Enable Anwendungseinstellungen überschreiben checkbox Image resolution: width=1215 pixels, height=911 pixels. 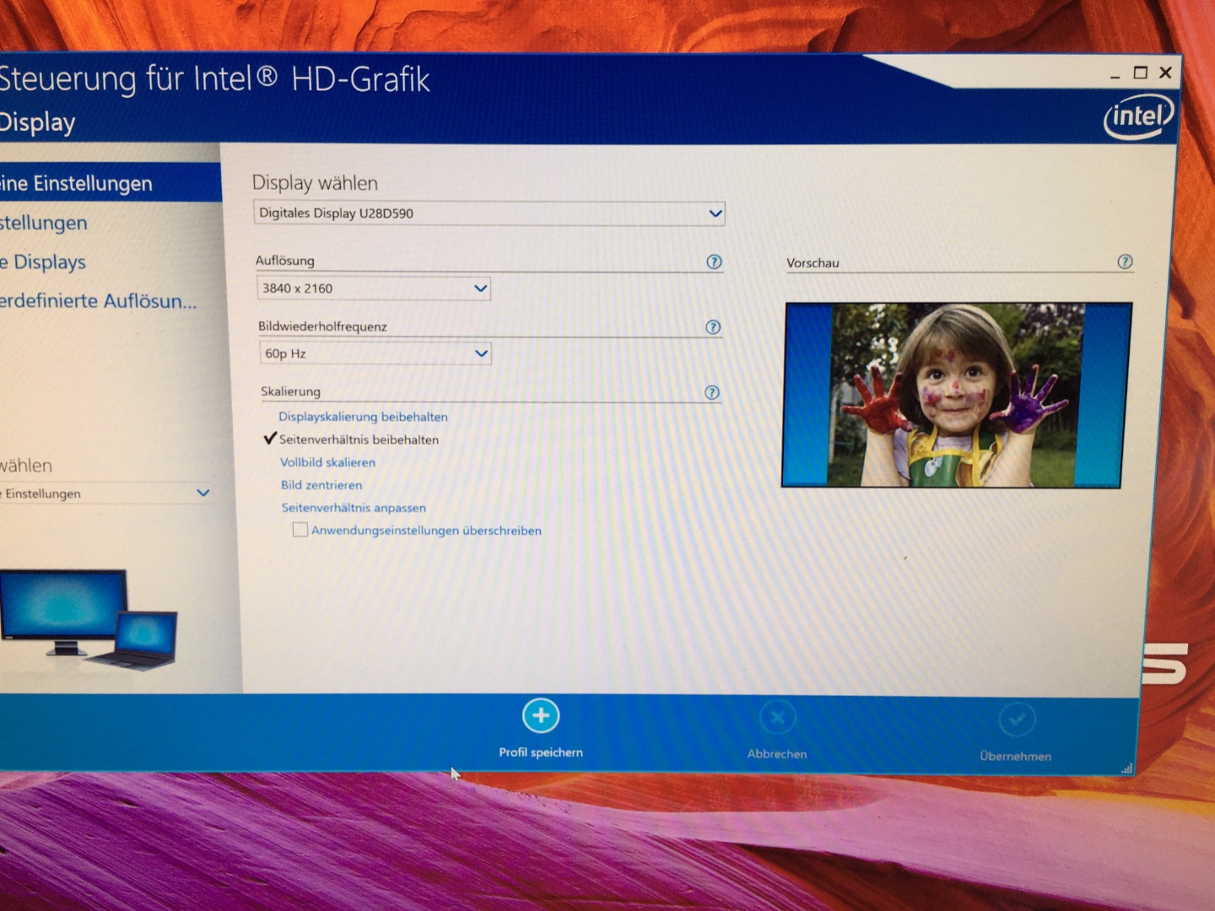tap(300, 530)
